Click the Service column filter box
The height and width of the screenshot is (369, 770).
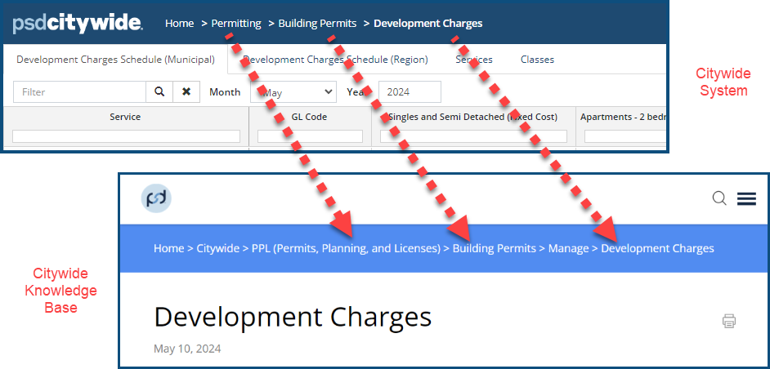pos(126,136)
